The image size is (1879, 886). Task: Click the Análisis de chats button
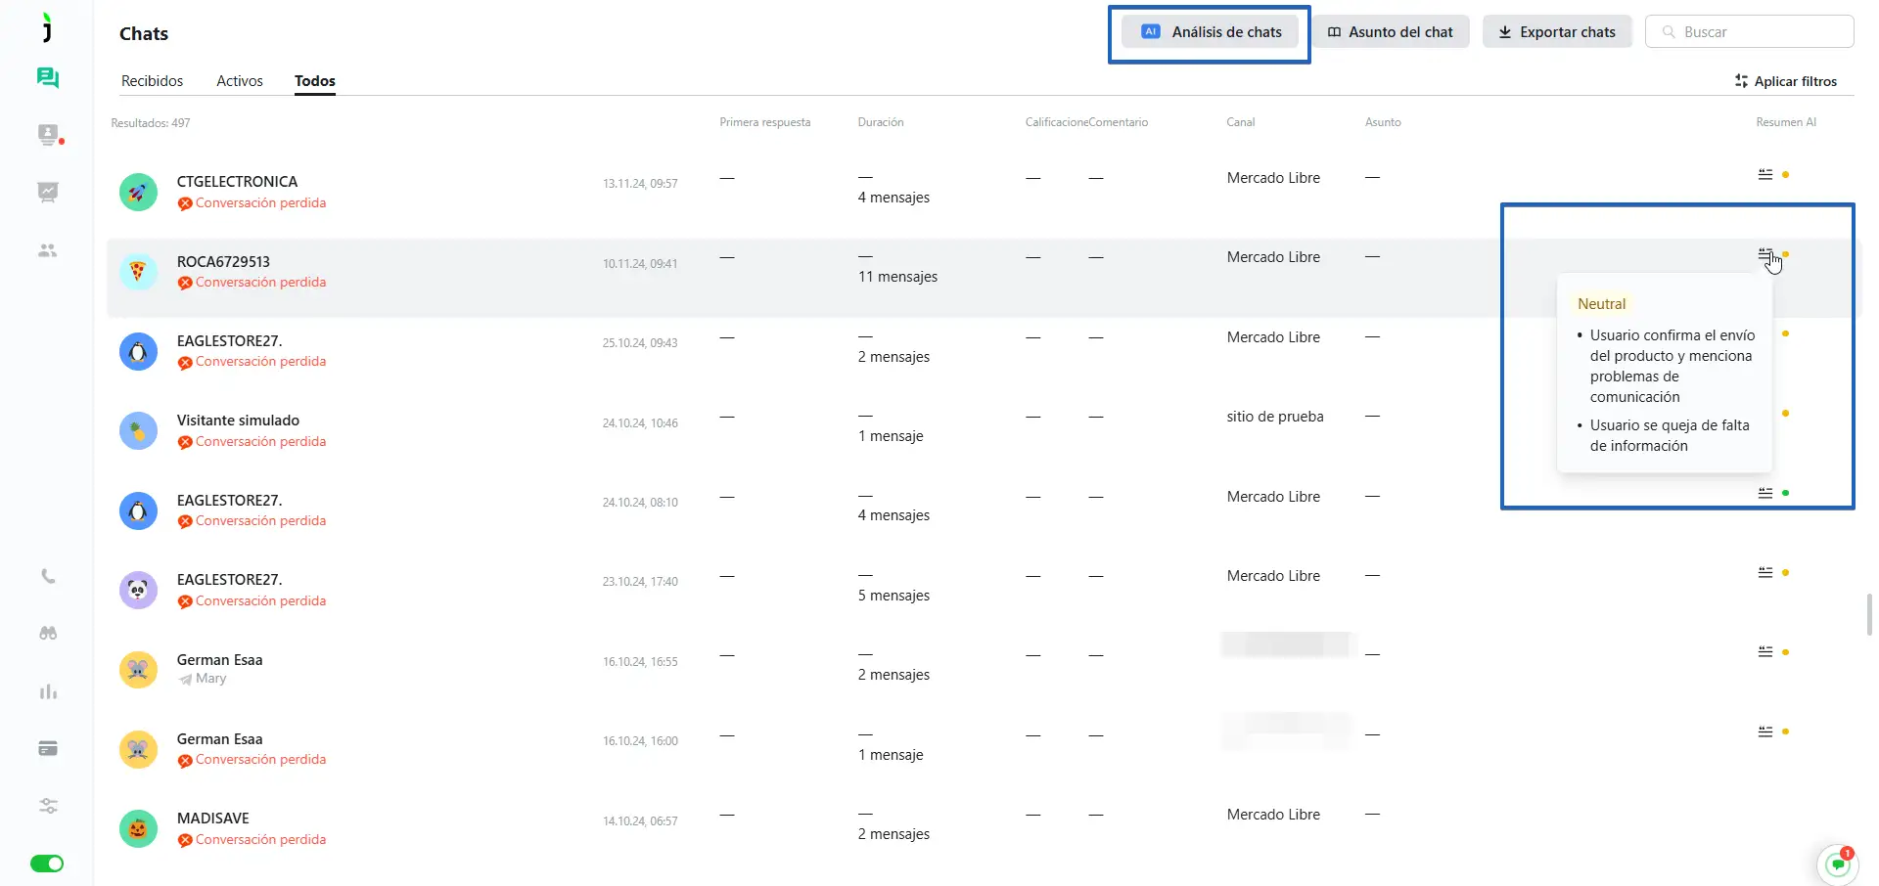[1211, 32]
